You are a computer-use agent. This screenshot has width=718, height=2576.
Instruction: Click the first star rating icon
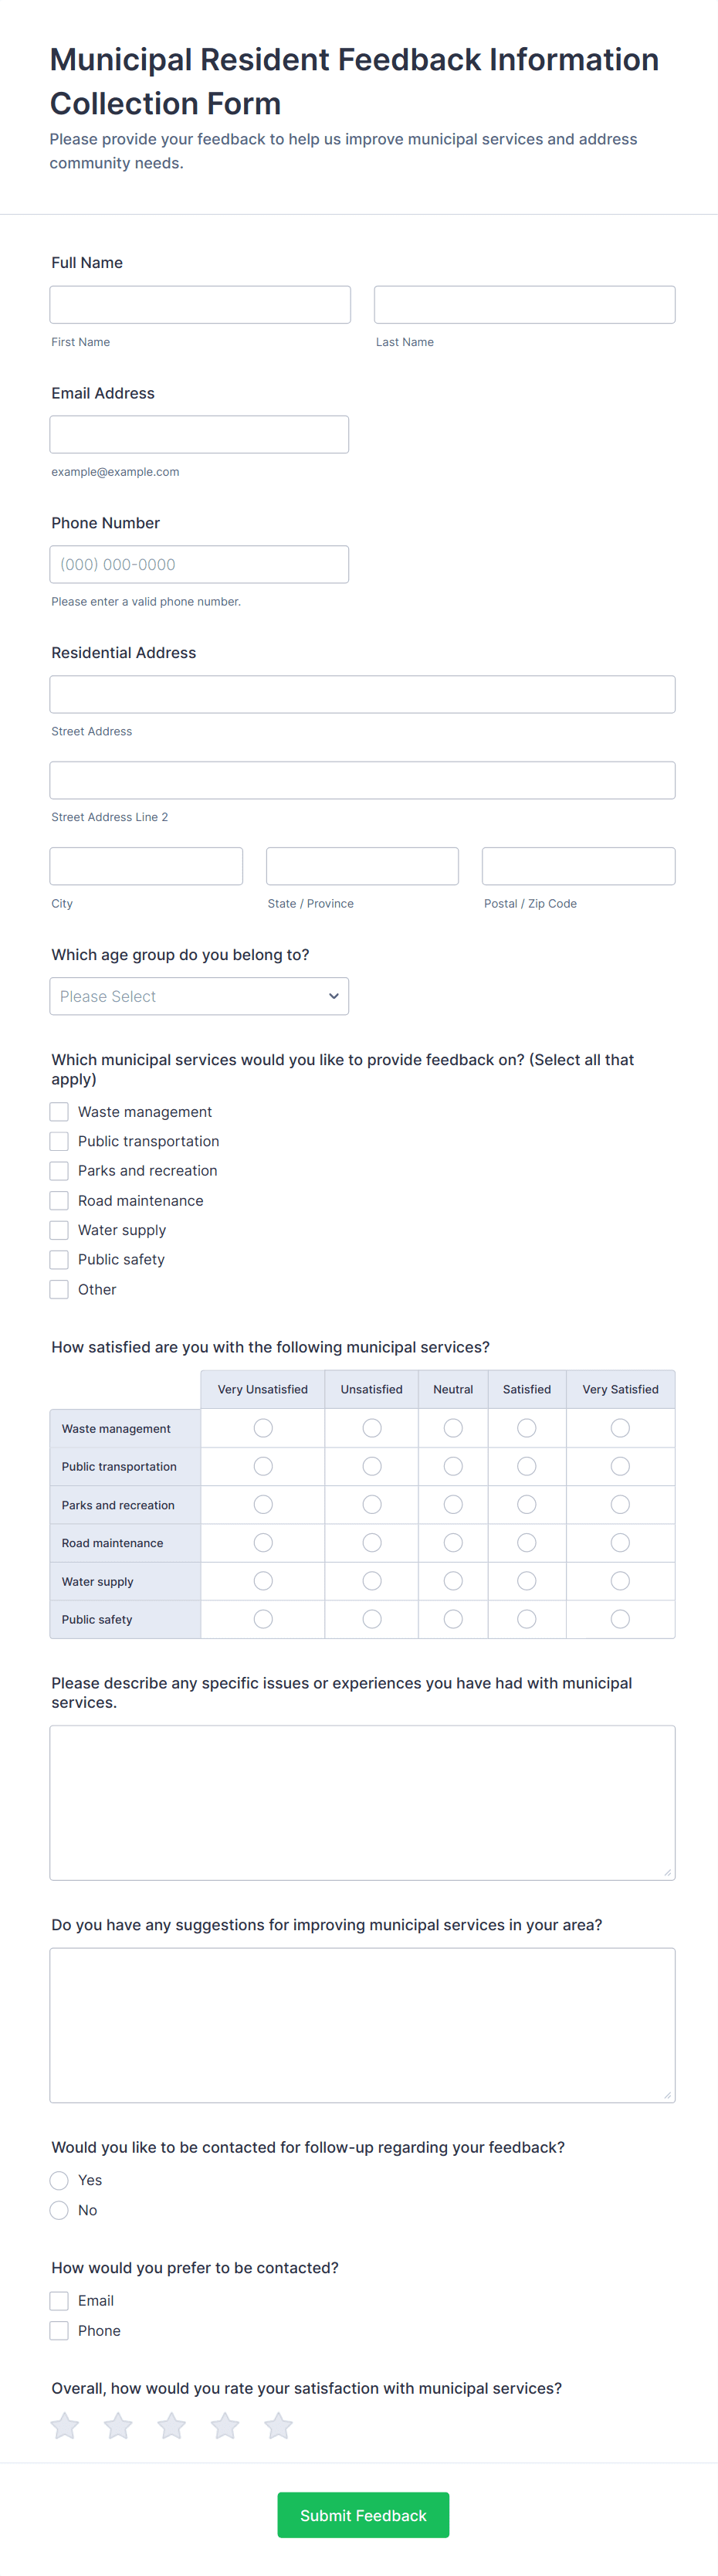click(65, 2425)
